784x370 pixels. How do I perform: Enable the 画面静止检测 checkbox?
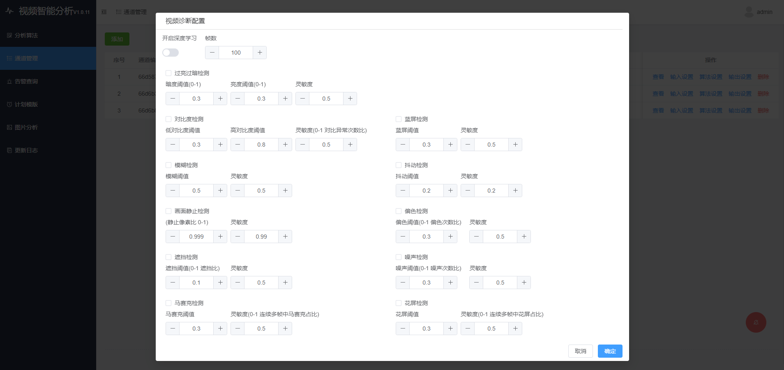click(168, 211)
